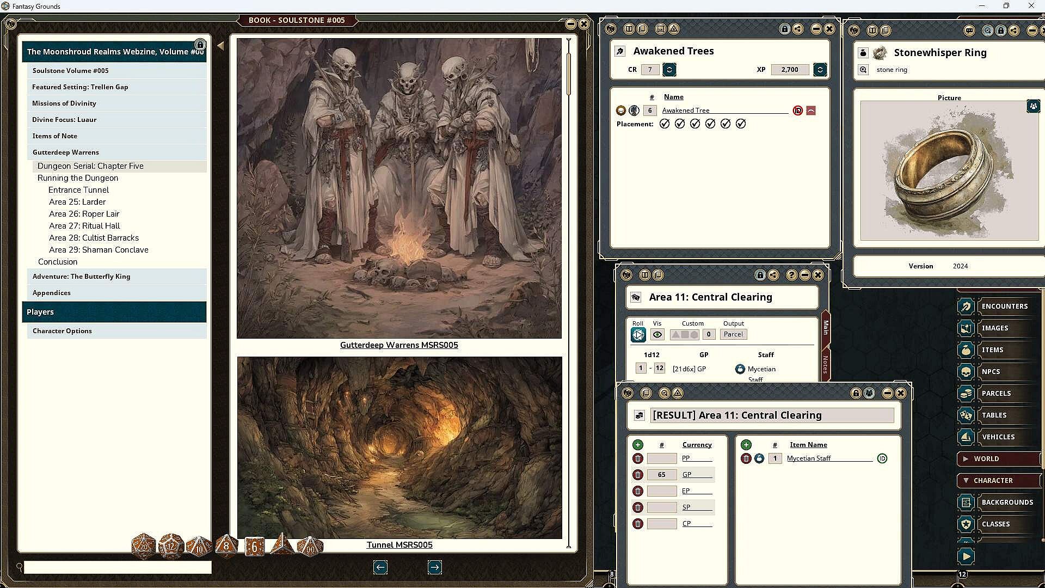Open chat output icon in Stonewhisper Ring window
The image size is (1045, 588).
coord(969,30)
